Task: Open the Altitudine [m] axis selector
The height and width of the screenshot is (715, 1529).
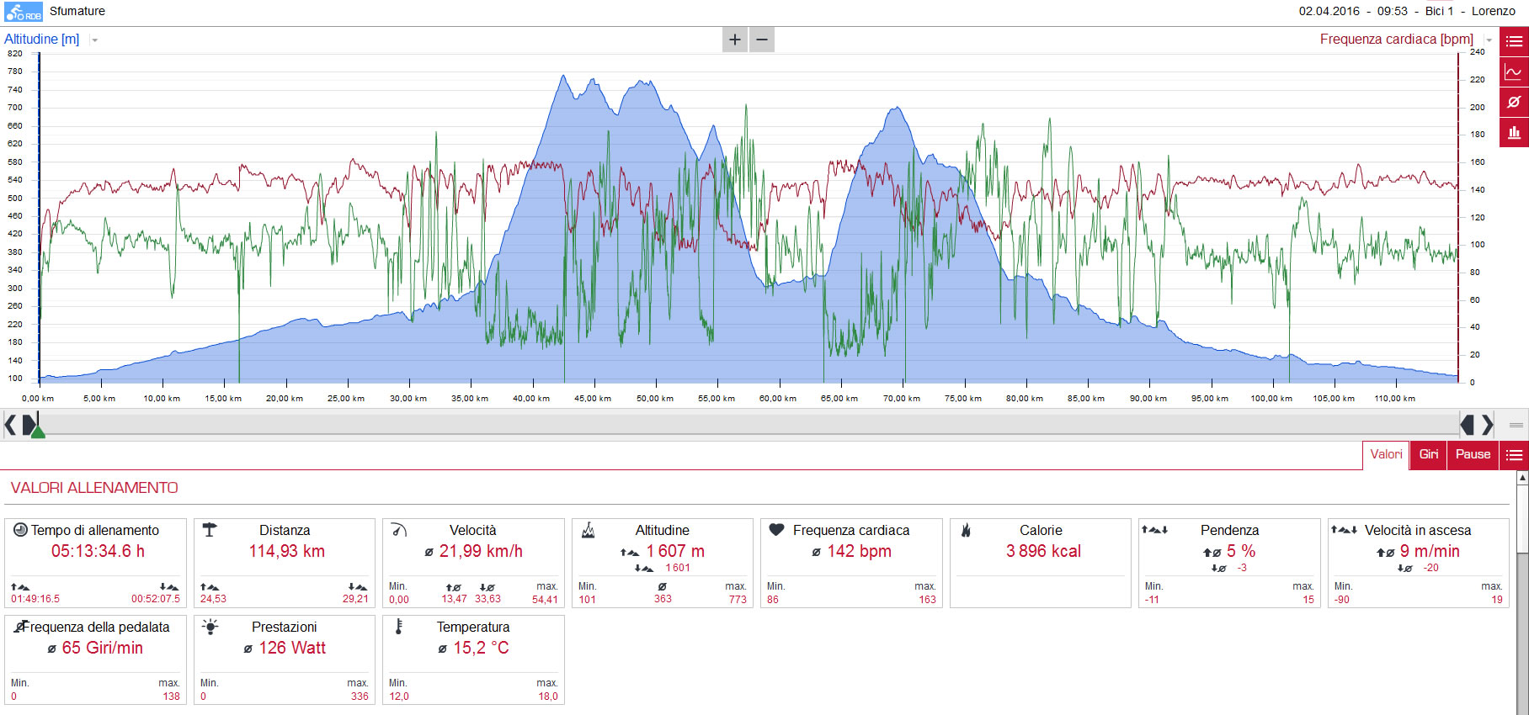Action: 42,40
